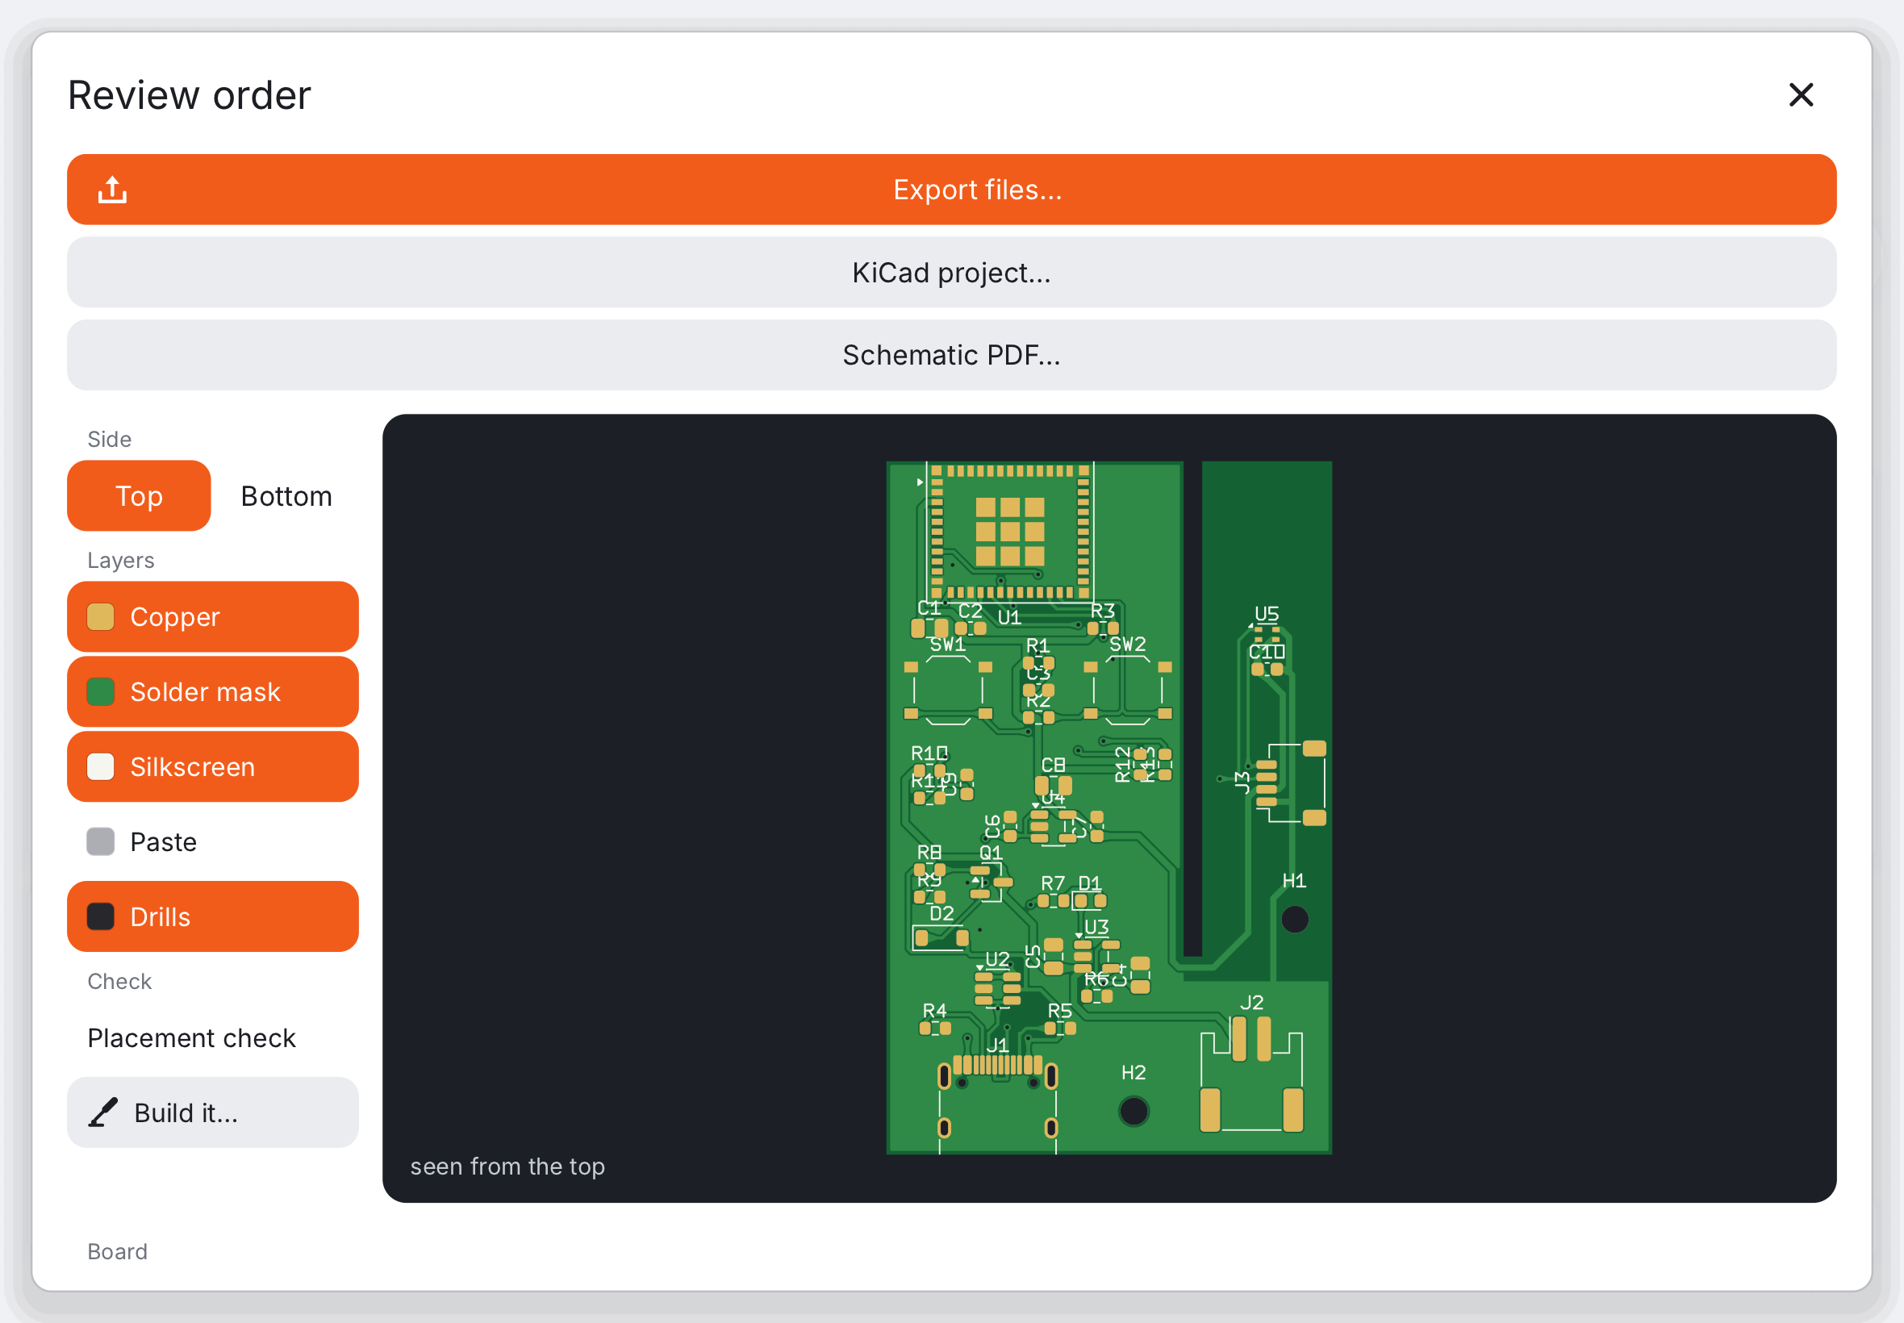This screenshot has height=1323, width=1904.
Task: Open the Schematic PDF option
Action: pos(951,355)
